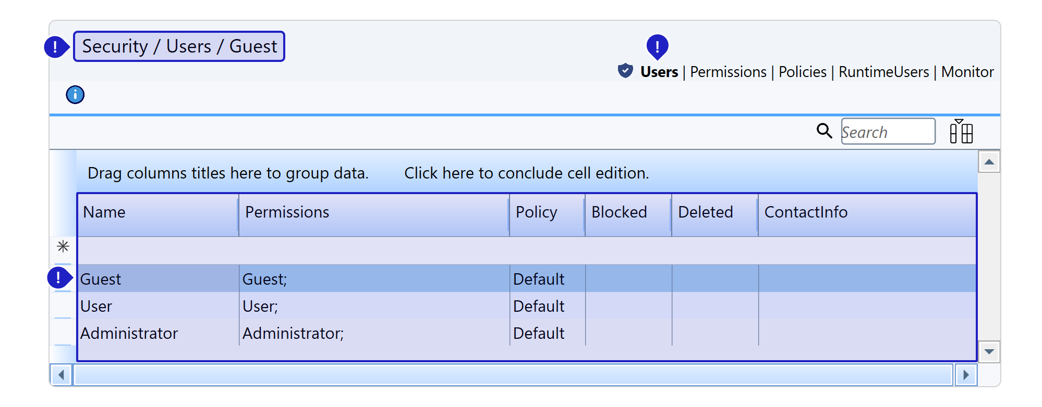Click the blue info icon

tap(75, 95)
